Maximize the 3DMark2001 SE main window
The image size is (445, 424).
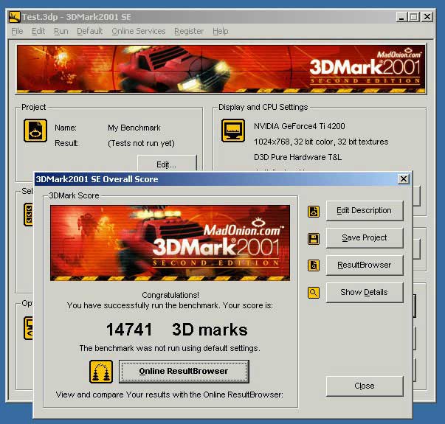click(x=414, y=17)
